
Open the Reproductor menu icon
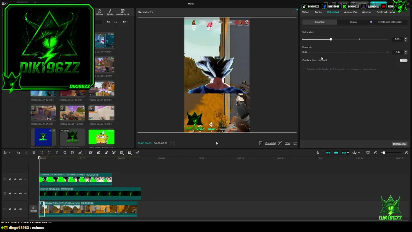[293, 12]
